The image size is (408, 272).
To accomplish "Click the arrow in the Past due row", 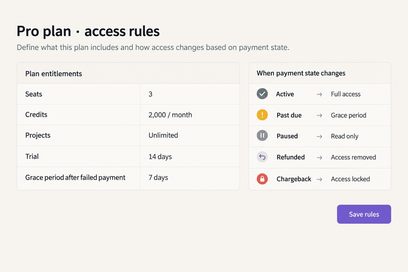I will pyautogui.click(x=319, y=115).
